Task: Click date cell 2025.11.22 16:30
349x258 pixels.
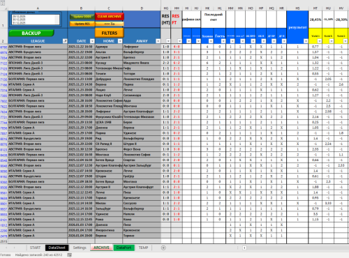Action: [81, 47]
